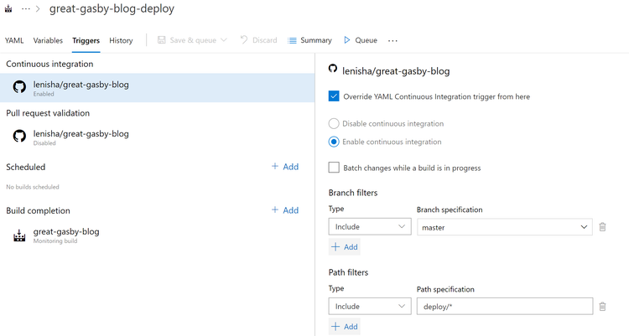Uncheck Override YAML Continuous Integration trigger
Screen dimensions: 629x336
coord(334,96)
